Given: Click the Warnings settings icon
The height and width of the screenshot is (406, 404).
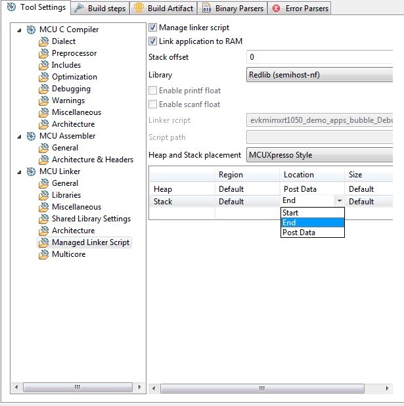Looking at the screenshot, I should (x=43, y=101).
